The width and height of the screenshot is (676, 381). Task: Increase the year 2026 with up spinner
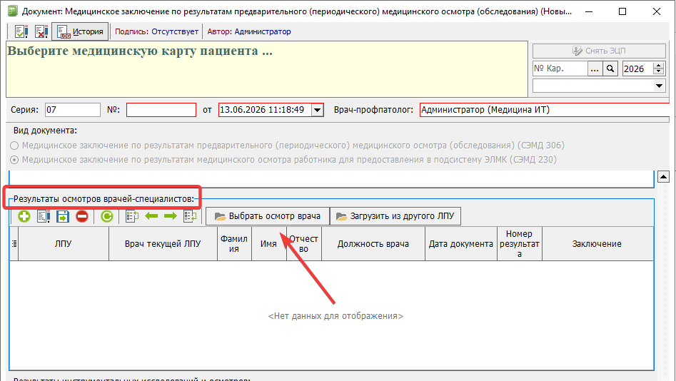click(658, 65)
